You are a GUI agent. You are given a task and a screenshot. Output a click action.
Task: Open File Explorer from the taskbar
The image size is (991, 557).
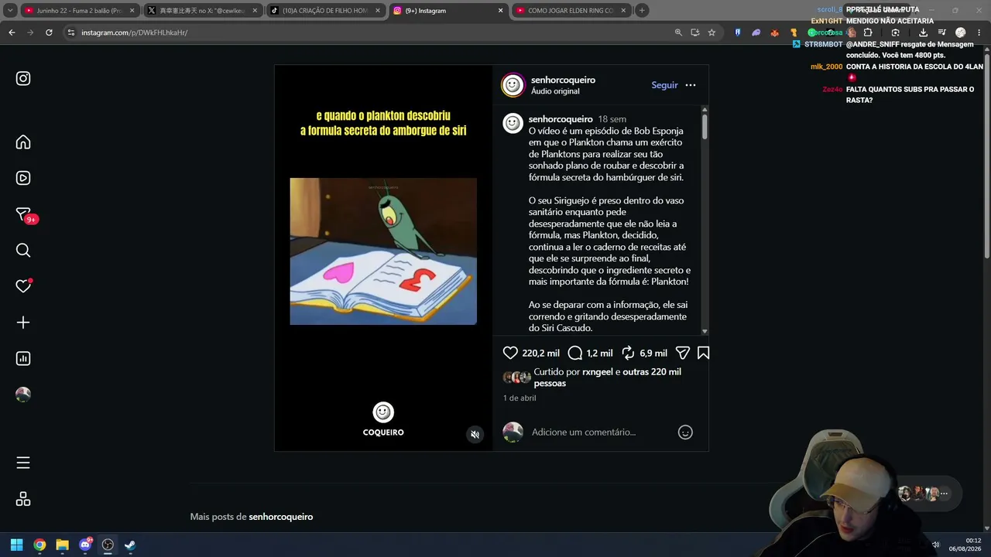[62, 545]
